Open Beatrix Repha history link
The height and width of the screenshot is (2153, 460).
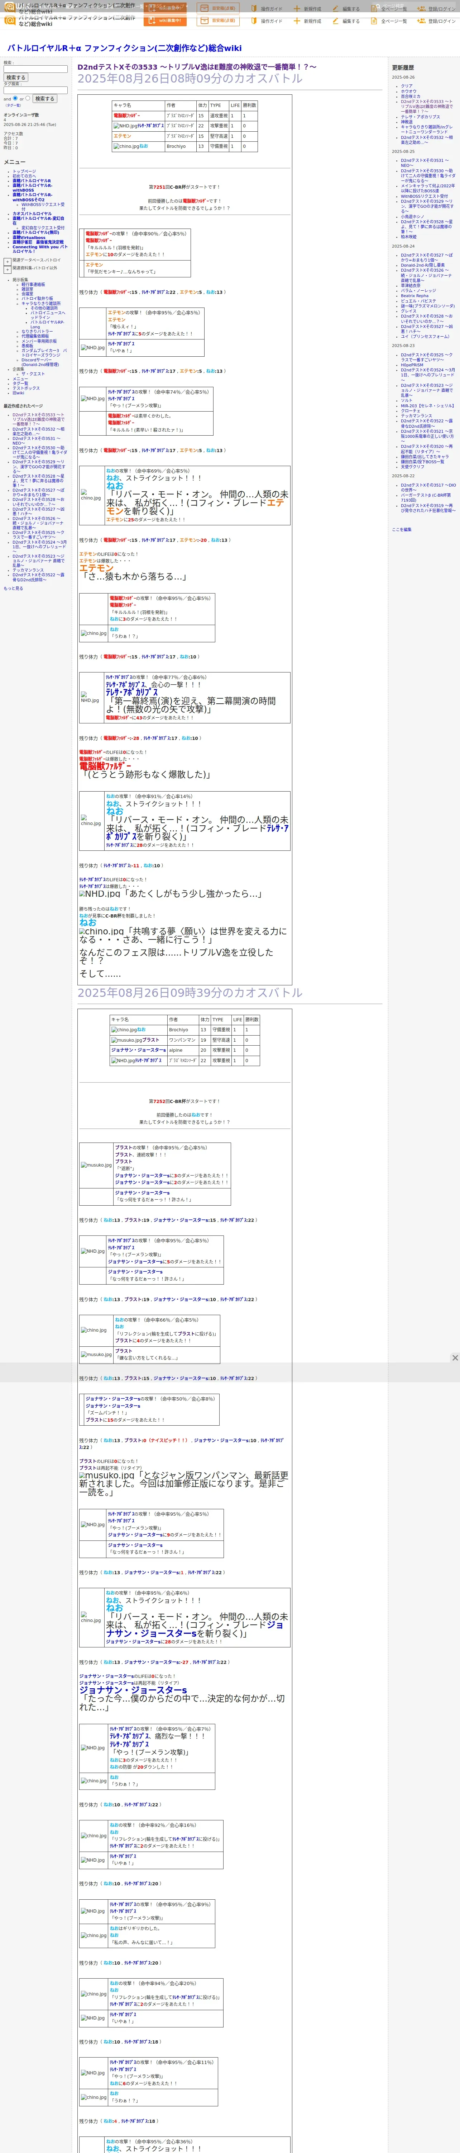click(x=415, y=296)
